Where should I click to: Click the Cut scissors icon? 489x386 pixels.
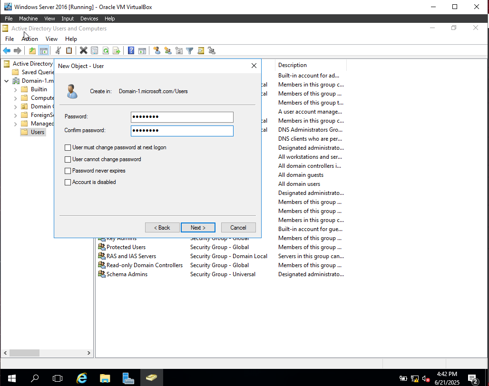point(58,50)
